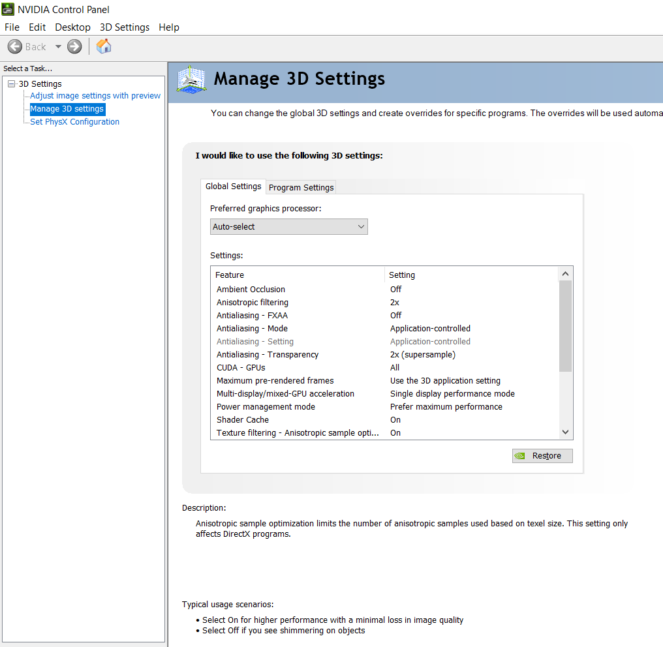Select Antialiasing - FXAA feature row

tap(385, 315)
